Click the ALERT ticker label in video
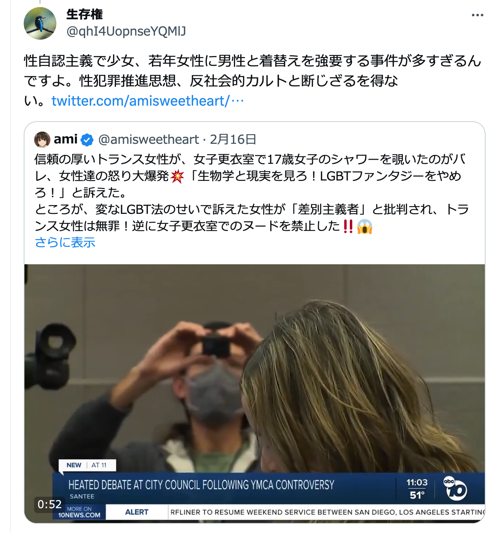 click(137, 512)
